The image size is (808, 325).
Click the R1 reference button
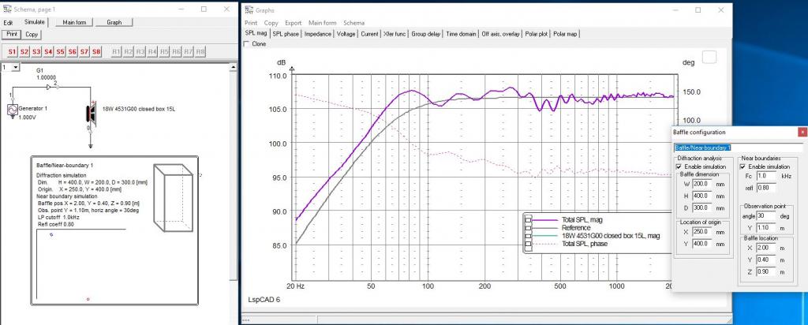(x=117, y=52)
